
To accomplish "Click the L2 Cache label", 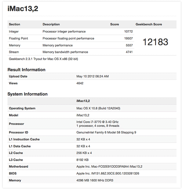I will [16, 153].
